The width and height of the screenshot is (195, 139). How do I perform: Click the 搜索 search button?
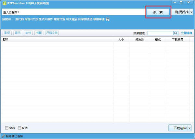click(x=158, y=12)
